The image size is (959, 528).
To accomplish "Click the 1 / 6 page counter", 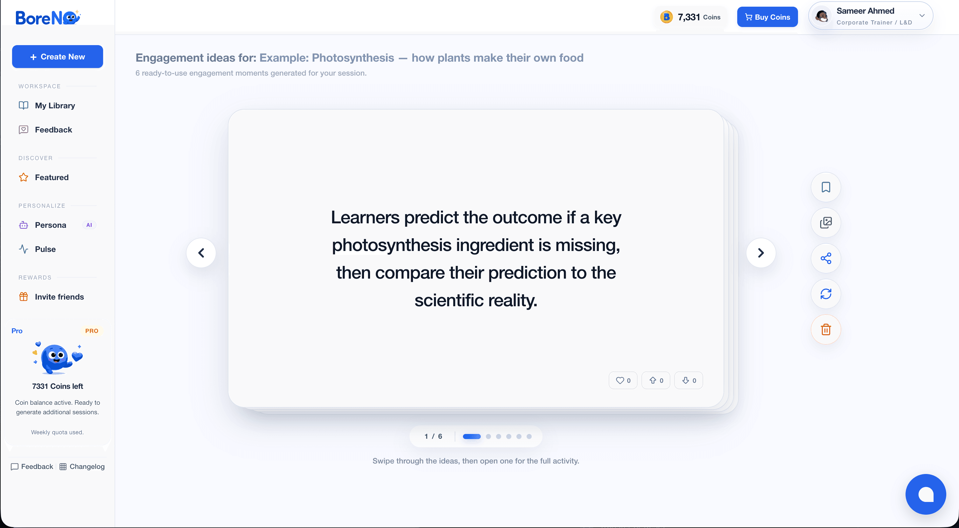I will [433, 436].
